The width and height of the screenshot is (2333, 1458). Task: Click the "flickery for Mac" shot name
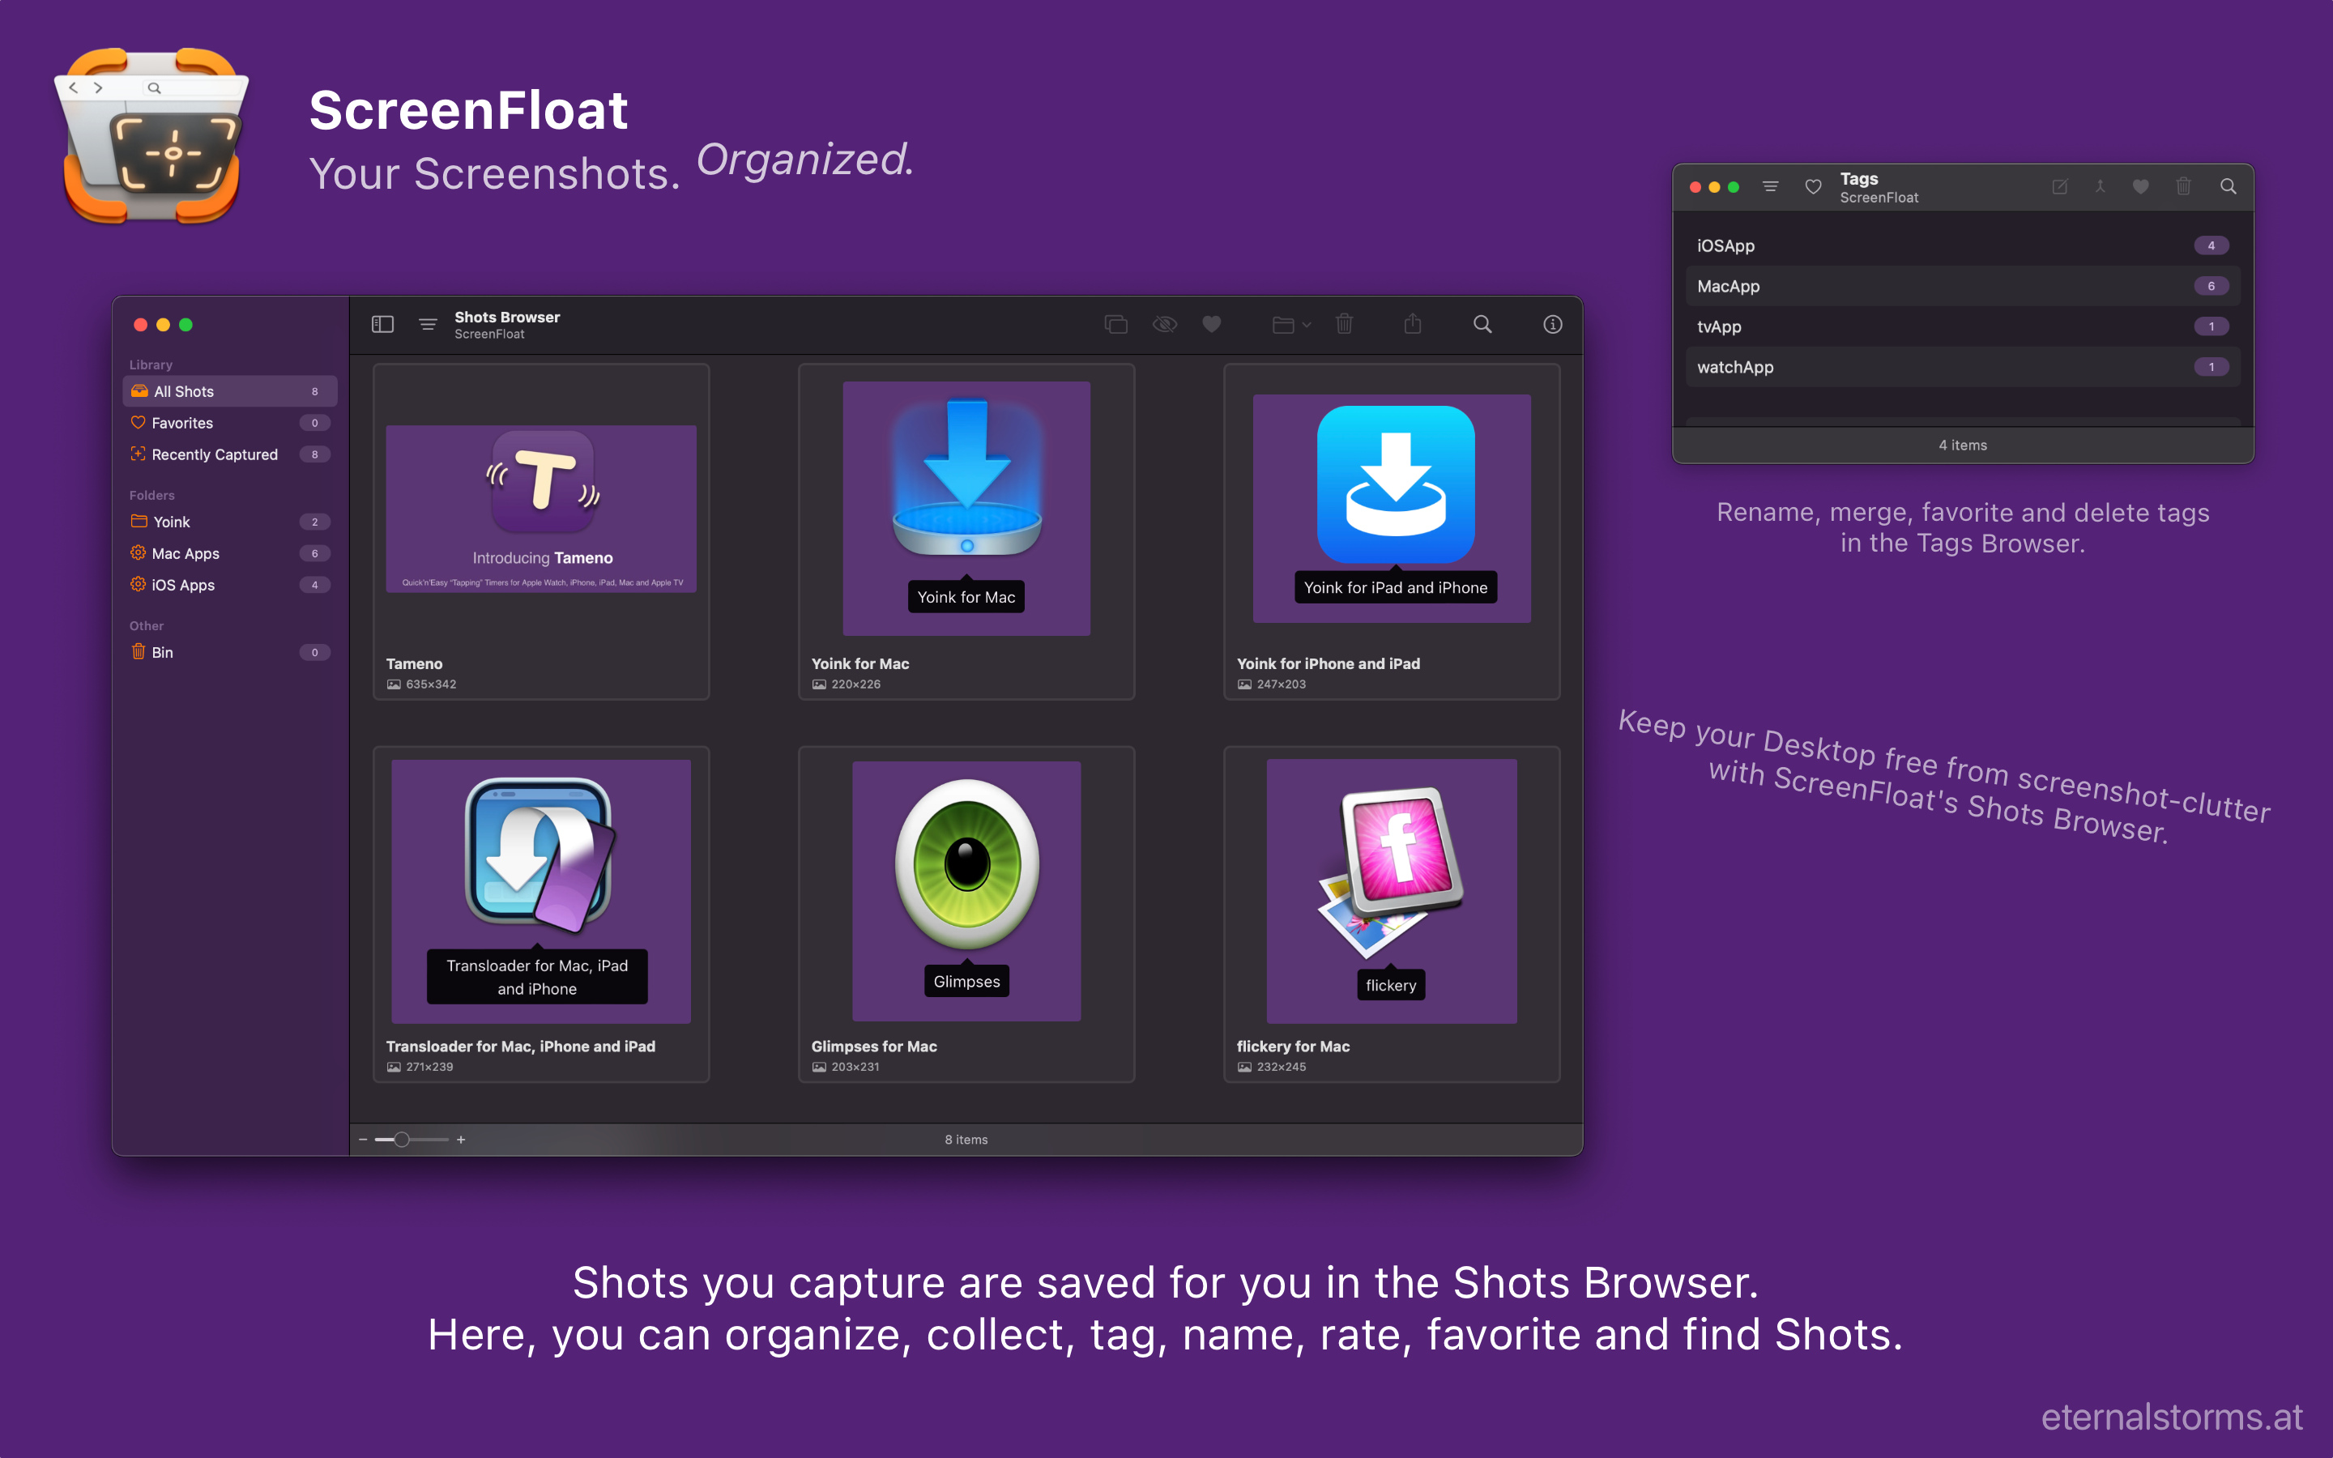pyautogui.click(x=1293, y=1047)
